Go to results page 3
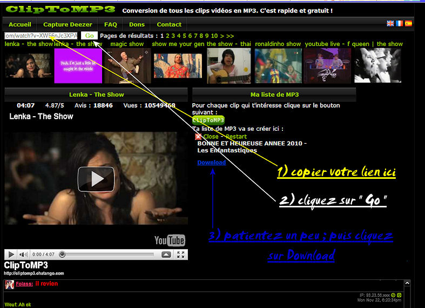Screen dimensions: 425x308 [x=173, y=36]
